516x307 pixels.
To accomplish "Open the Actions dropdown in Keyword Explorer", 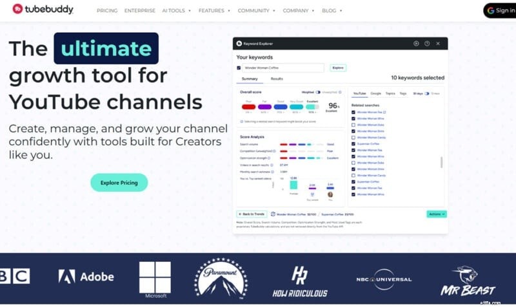I will click(437, 214).
